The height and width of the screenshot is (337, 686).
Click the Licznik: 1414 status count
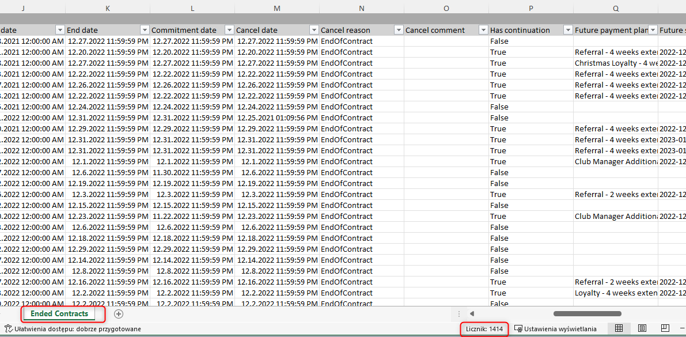484,329
